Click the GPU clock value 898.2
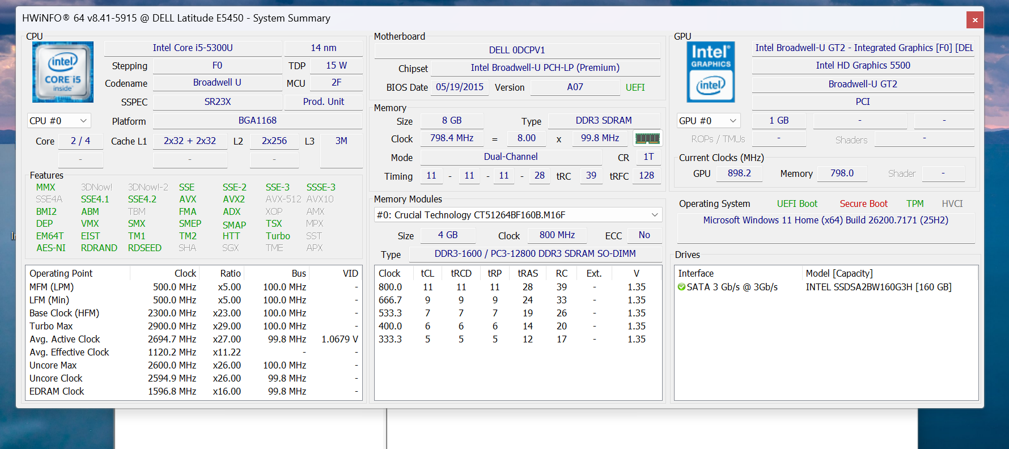This screenshot has width=1009, height=449. tap(739, 173)
